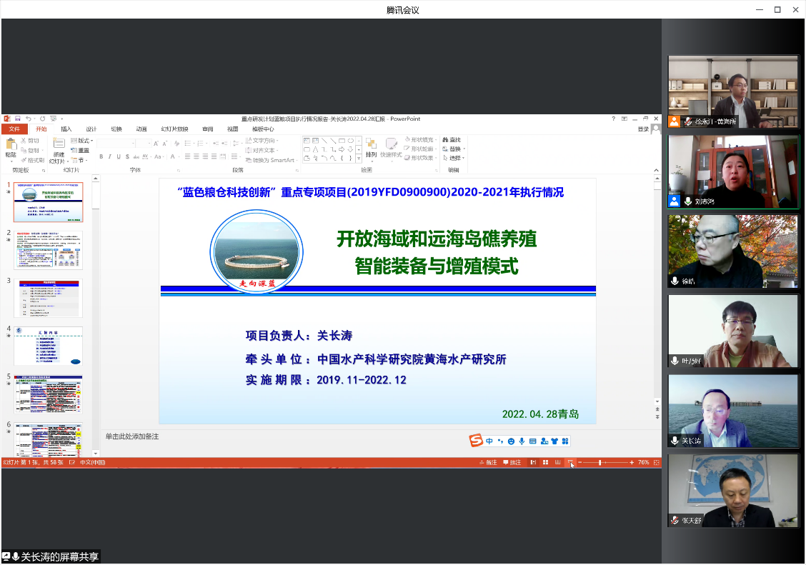Toggle the Notes (备注) pane in status bar
806x565 pixels.
[x=489, y=463]
